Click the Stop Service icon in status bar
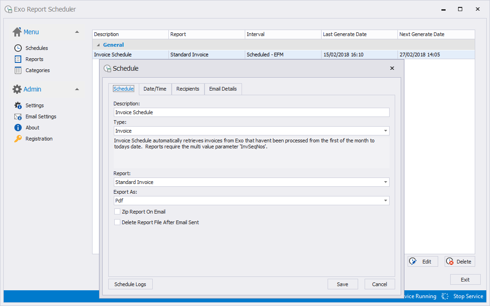The image size is (490, 306). coord(445,296)
